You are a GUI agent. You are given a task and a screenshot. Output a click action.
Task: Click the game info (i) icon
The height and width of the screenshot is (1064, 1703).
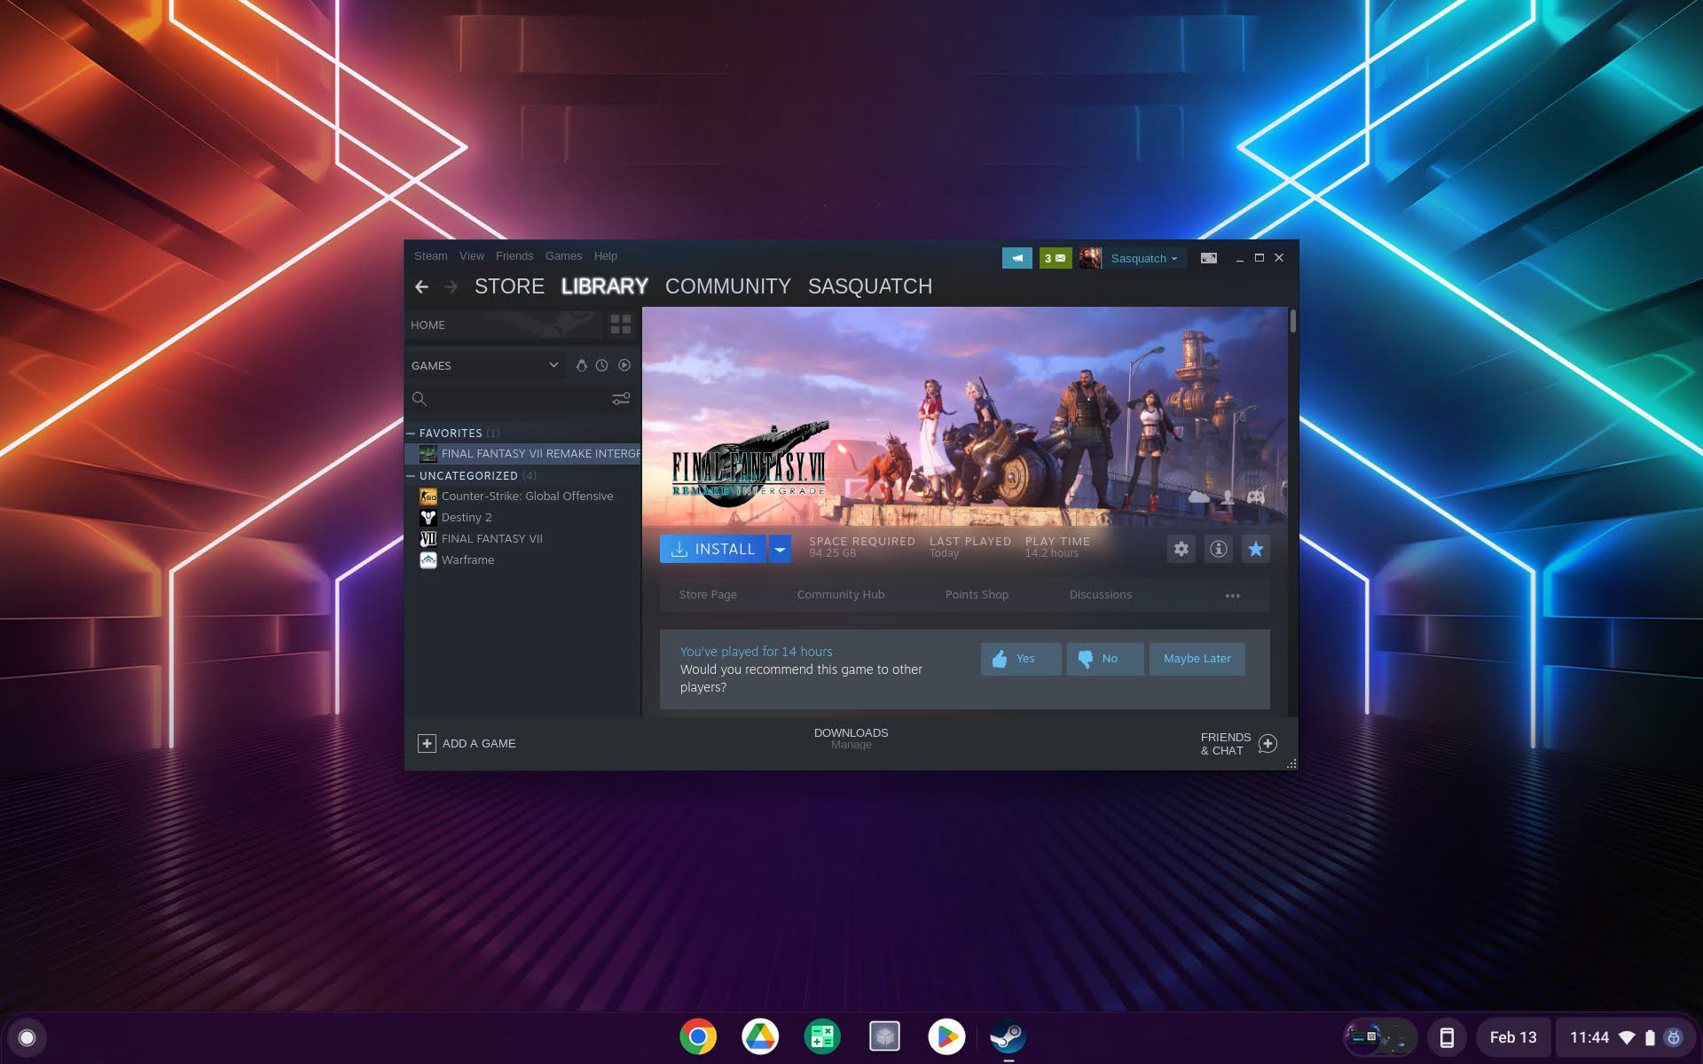tap(1218, 549)
